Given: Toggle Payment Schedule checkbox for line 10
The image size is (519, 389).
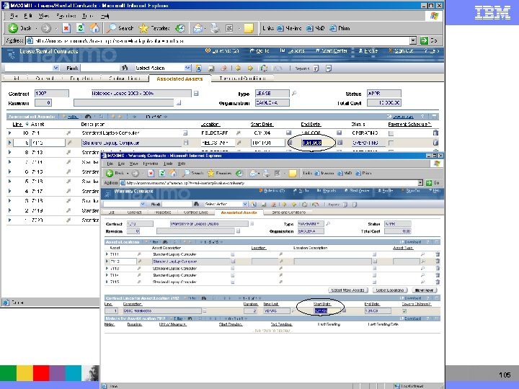Looking at the screenshot, I should (x=391, y=133).
